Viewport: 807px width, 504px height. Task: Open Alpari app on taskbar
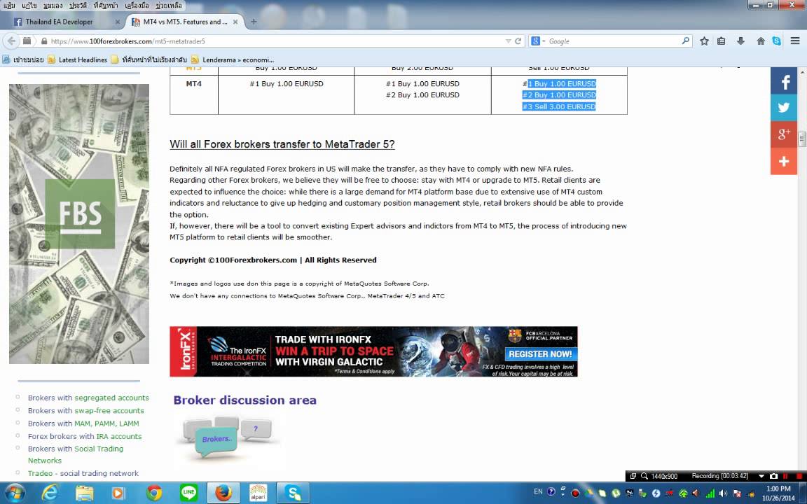(x=258, y=493)
